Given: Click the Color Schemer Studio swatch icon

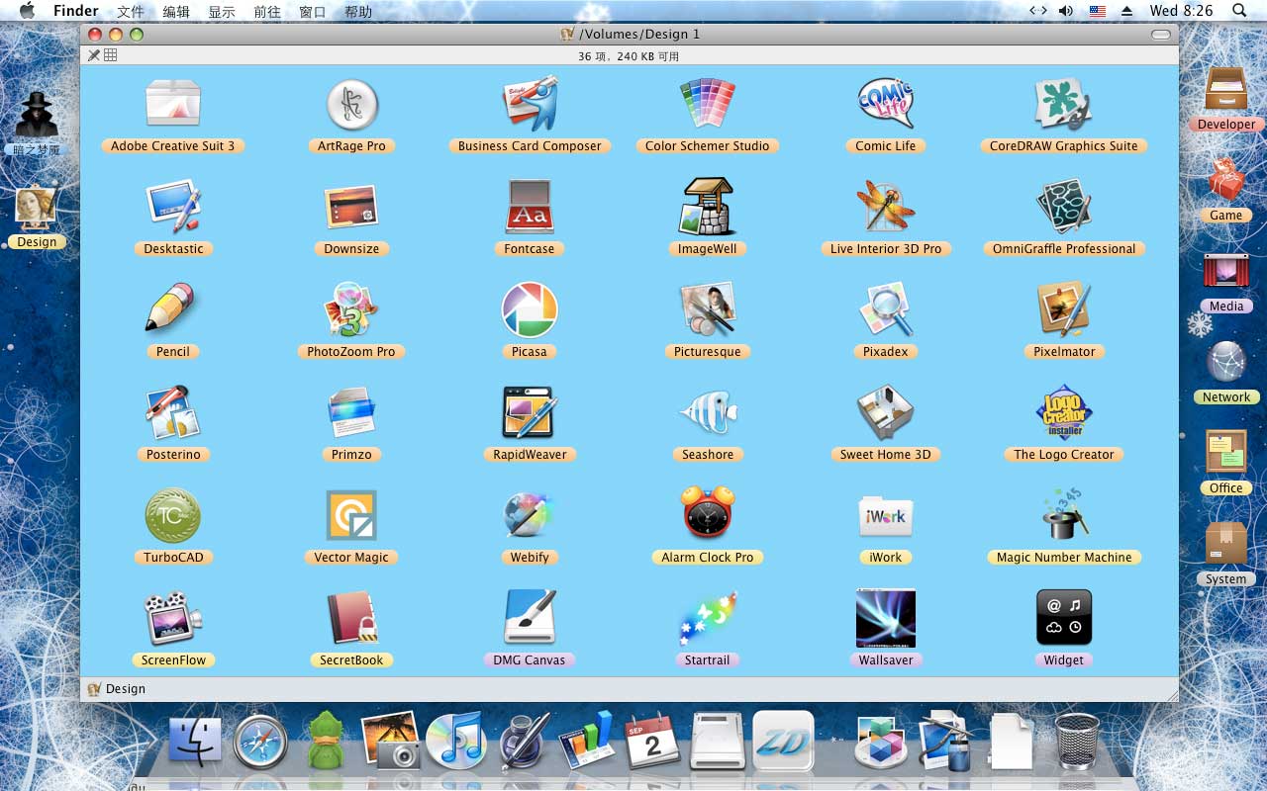Looking at the screenshot, I should [708, 104].
